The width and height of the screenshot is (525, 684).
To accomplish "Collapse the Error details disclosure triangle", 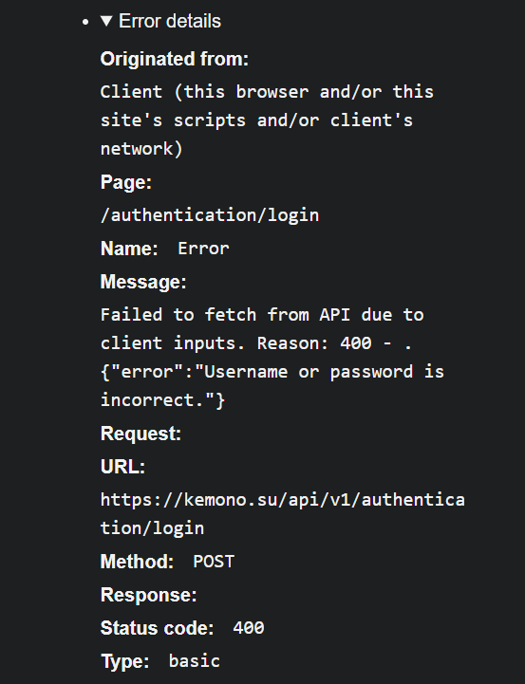I will point(106,21).
